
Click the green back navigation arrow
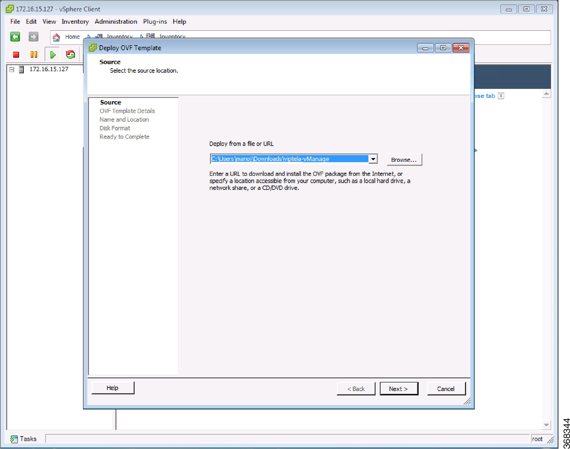15,37
